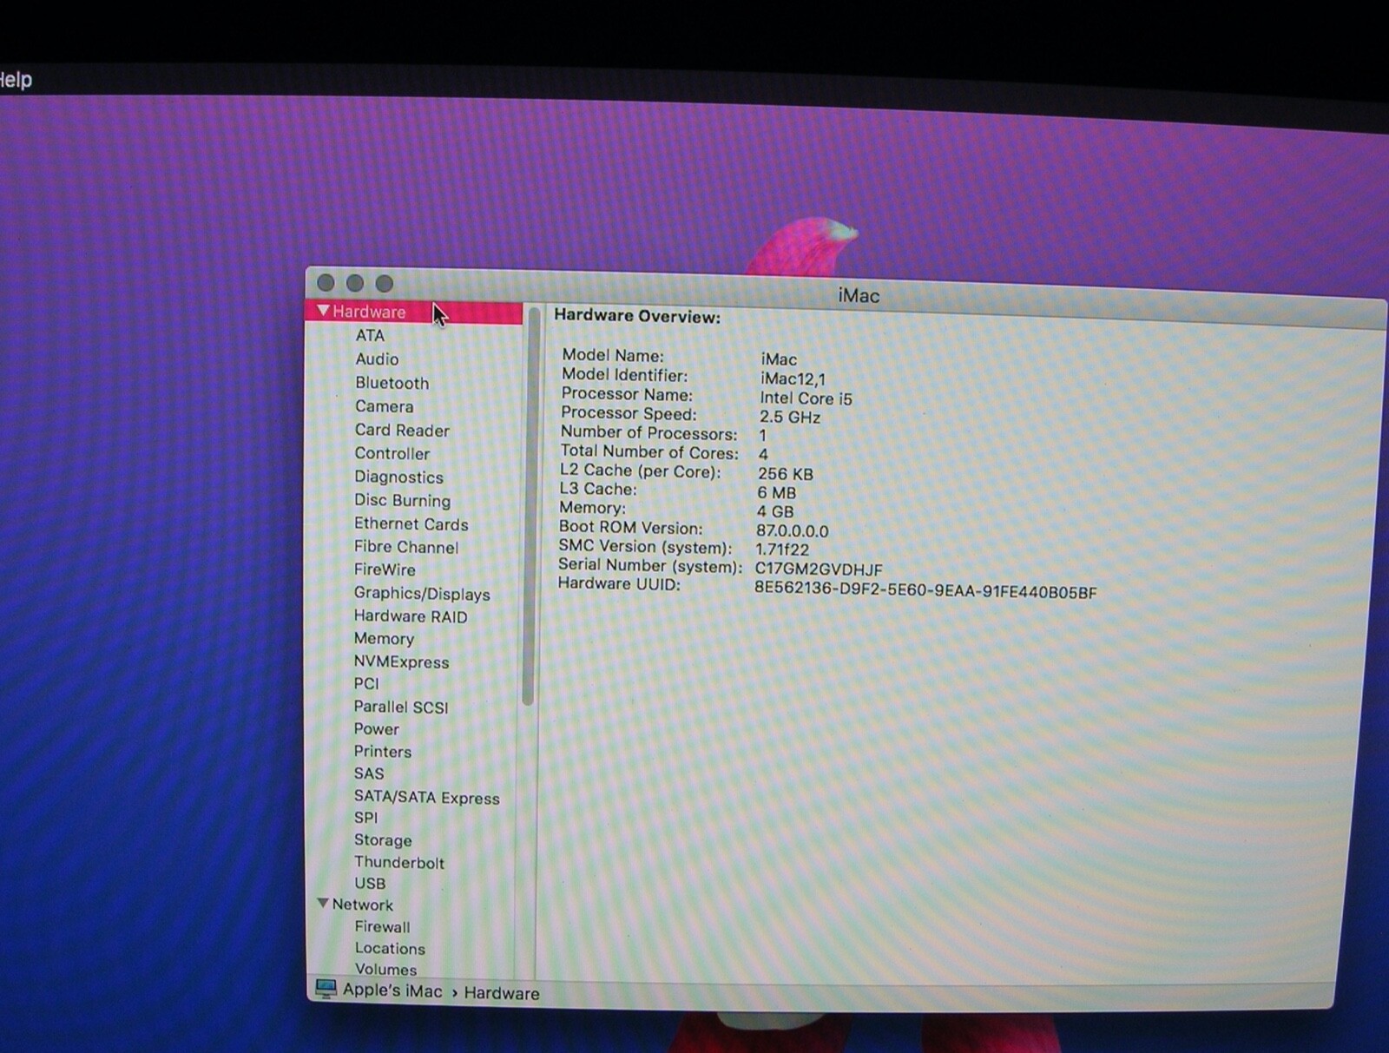The height and width of the screenshot is (1053, 1389).
Task: Minimize the iMac window
Action: 354,283
